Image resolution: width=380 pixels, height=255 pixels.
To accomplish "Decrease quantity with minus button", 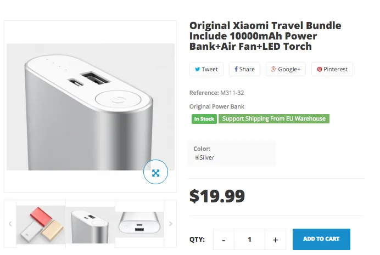I will point(224,240).
